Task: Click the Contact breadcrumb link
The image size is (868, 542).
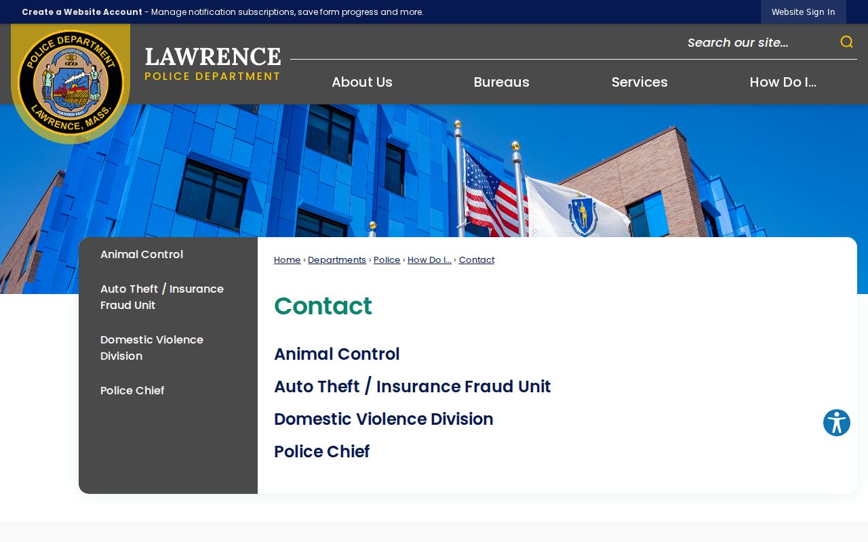Action: 477,260
